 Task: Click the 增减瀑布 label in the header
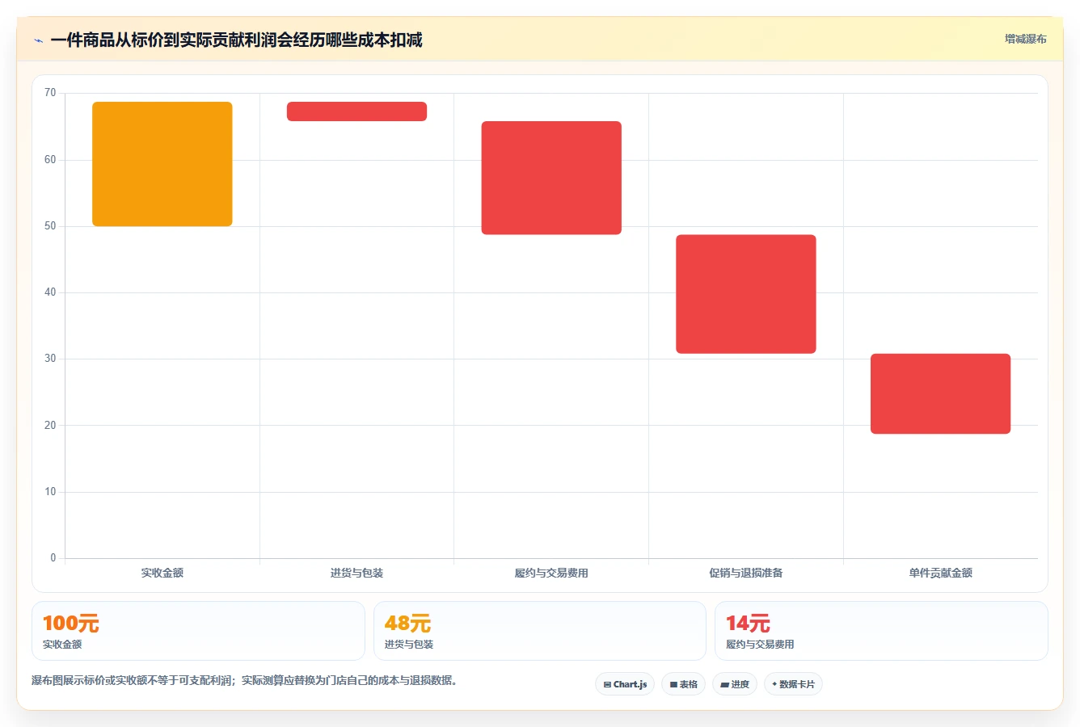[x=1025, y=39]
